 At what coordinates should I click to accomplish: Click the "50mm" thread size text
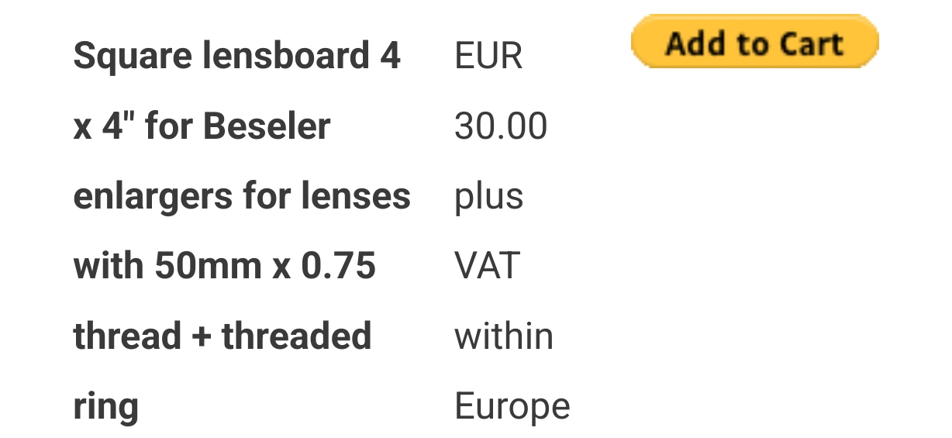(207, 267)
